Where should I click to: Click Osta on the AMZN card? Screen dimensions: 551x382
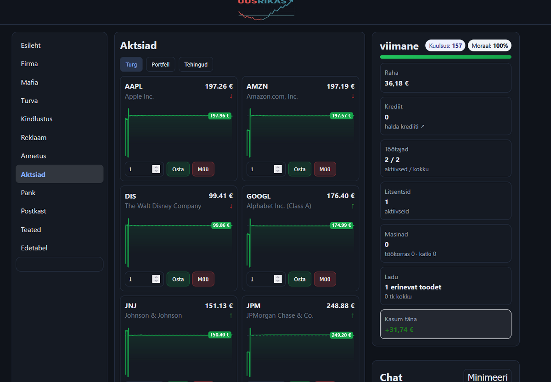(300, 169)
